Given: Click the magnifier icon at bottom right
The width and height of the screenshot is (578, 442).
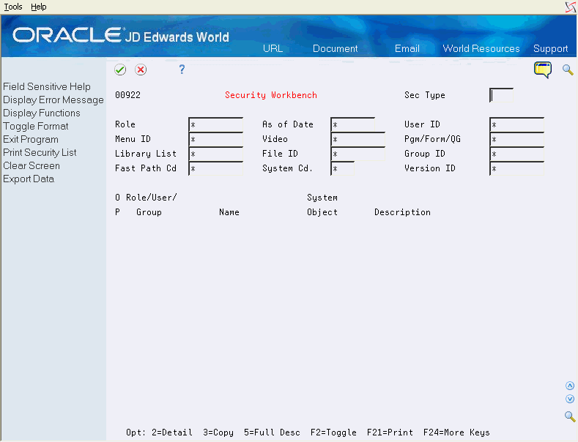Looking at the screenshot, I should tap(570, 416).
